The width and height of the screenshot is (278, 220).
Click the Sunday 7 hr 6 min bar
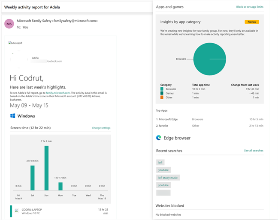[x=46, y=168]
